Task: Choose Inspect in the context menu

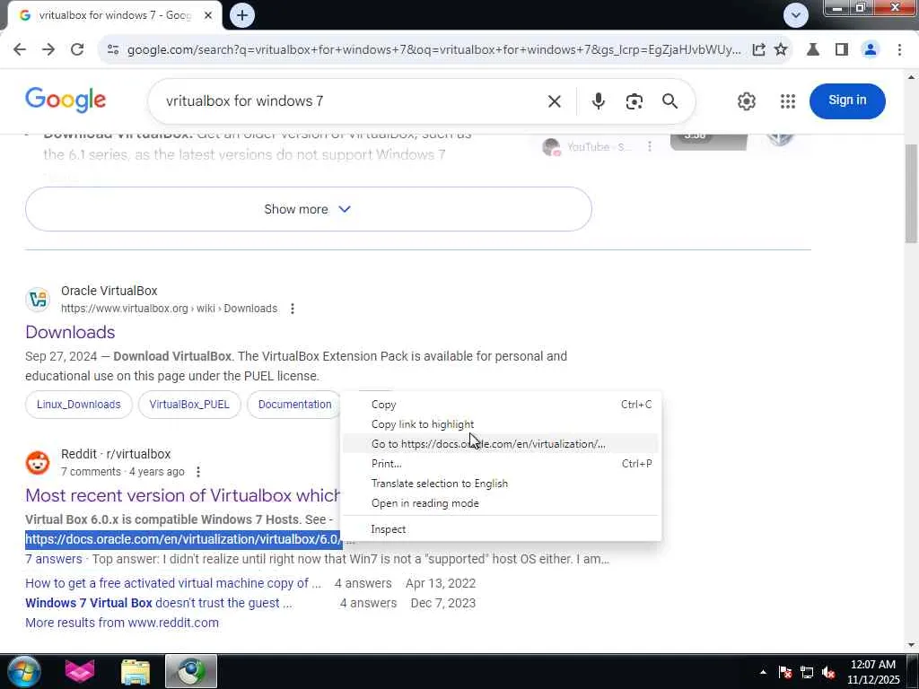Action: [x=501, y=529]
